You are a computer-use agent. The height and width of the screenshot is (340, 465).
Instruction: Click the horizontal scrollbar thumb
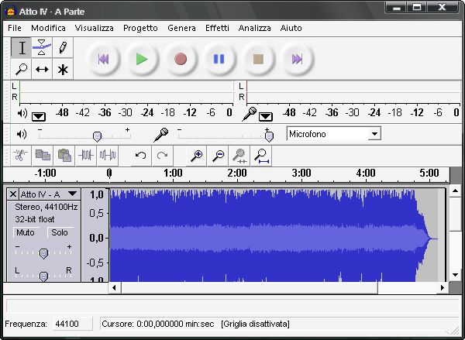click(x=250, y=287)
